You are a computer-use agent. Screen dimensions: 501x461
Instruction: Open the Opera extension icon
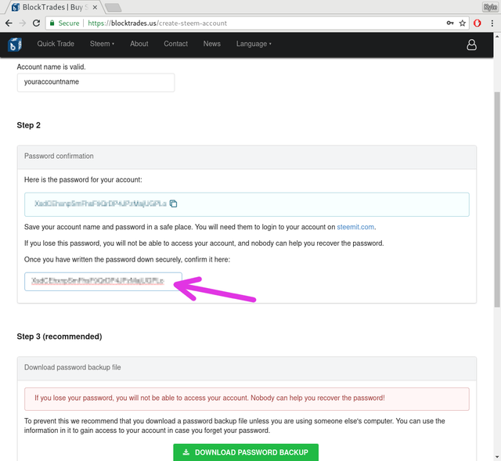[x=477, y=23]
